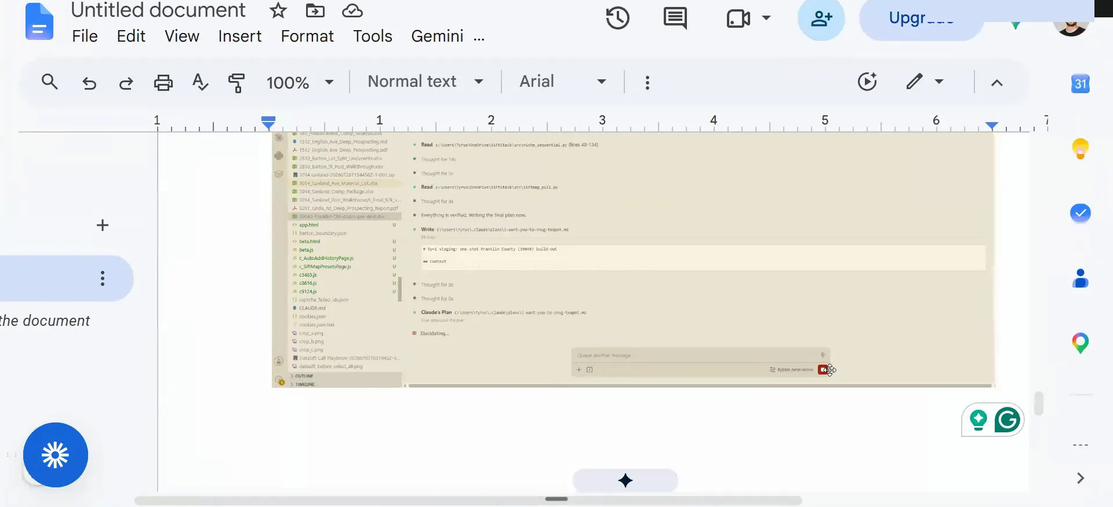
Task: Share document with people icon
Action: (x=821, y=19)
